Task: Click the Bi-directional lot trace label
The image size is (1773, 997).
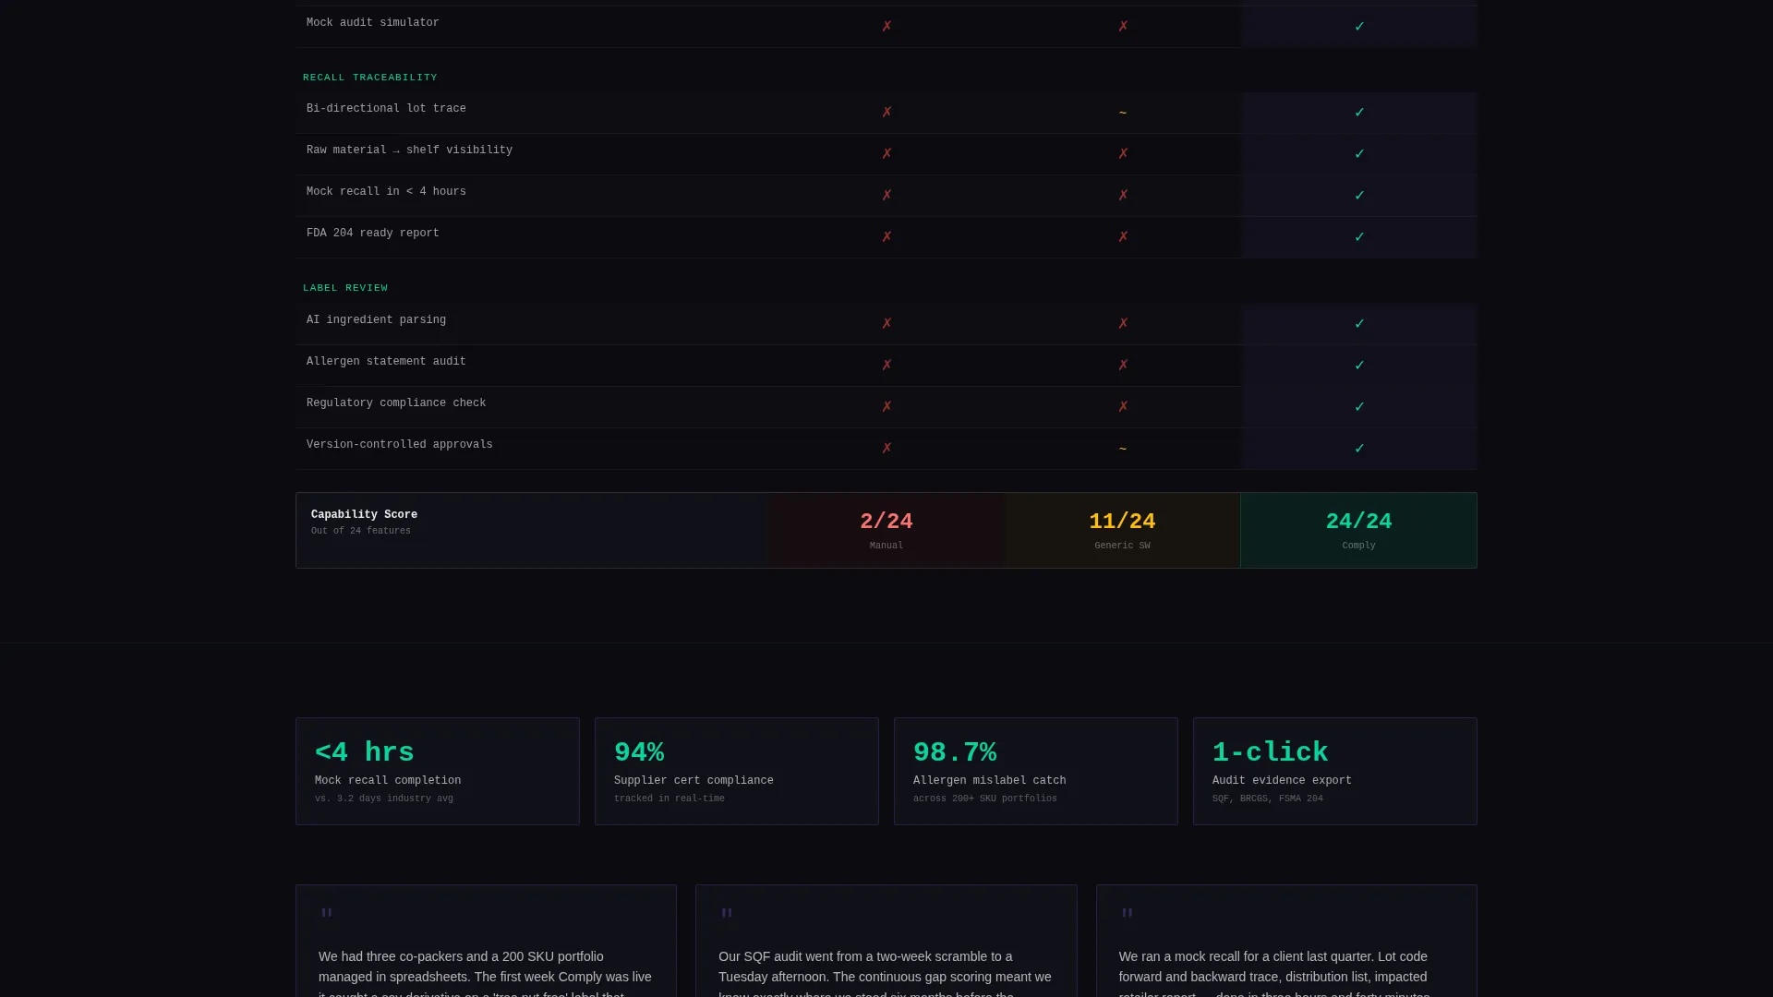Action: 386,109
